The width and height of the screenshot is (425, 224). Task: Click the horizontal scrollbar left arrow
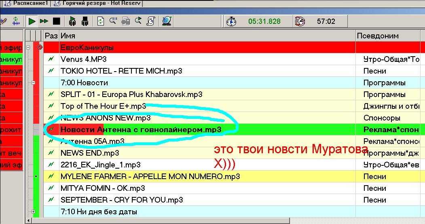pos(28,221)
